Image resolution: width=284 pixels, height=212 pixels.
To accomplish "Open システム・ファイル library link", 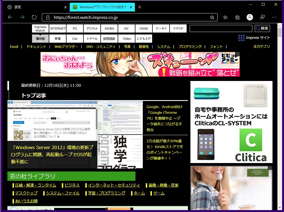I will coord(63,193).
